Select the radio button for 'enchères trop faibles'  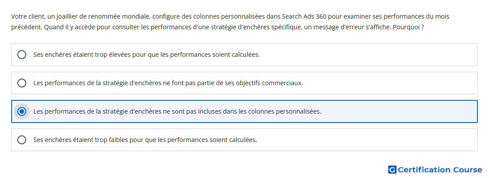pyautogui.click(x=21, y=140)
